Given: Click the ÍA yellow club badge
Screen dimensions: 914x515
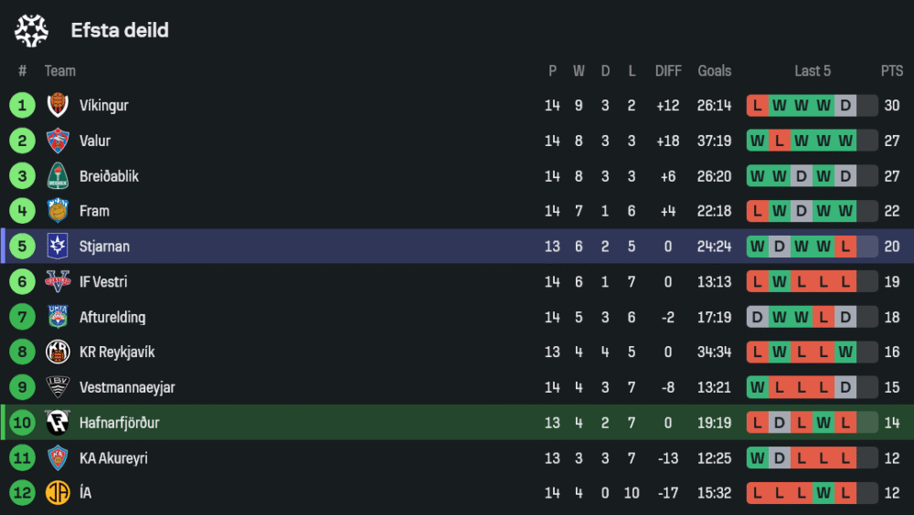Looking at the screenshot, I should 58,493.
